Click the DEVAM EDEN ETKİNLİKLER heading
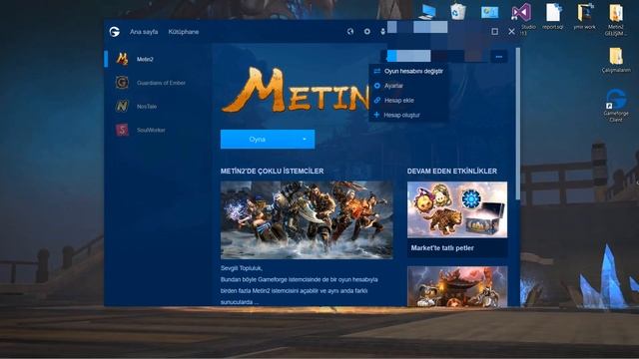Viewport: 639px width, 359px height. pos(452,172)
